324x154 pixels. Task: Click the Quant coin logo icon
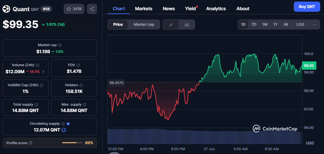pyautogui.click(x=6, y=9)
